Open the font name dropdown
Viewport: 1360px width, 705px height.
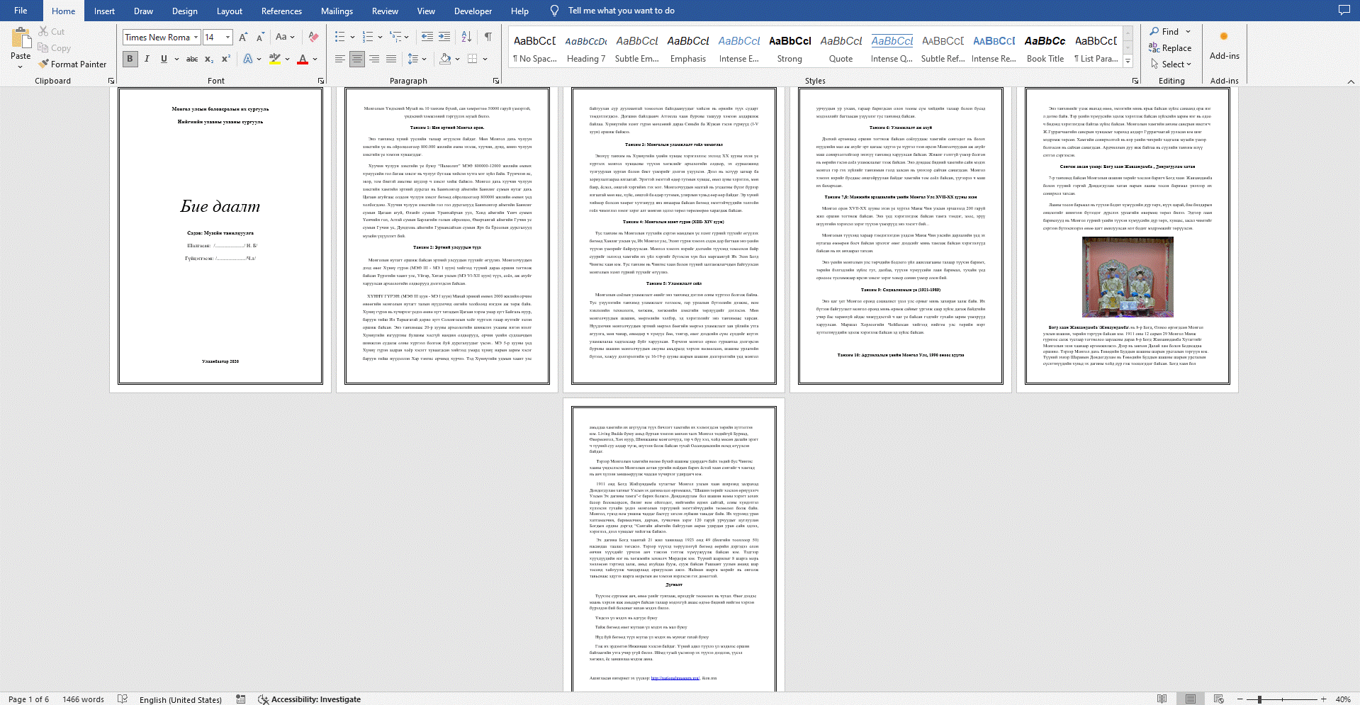click(x=196, y=37)
